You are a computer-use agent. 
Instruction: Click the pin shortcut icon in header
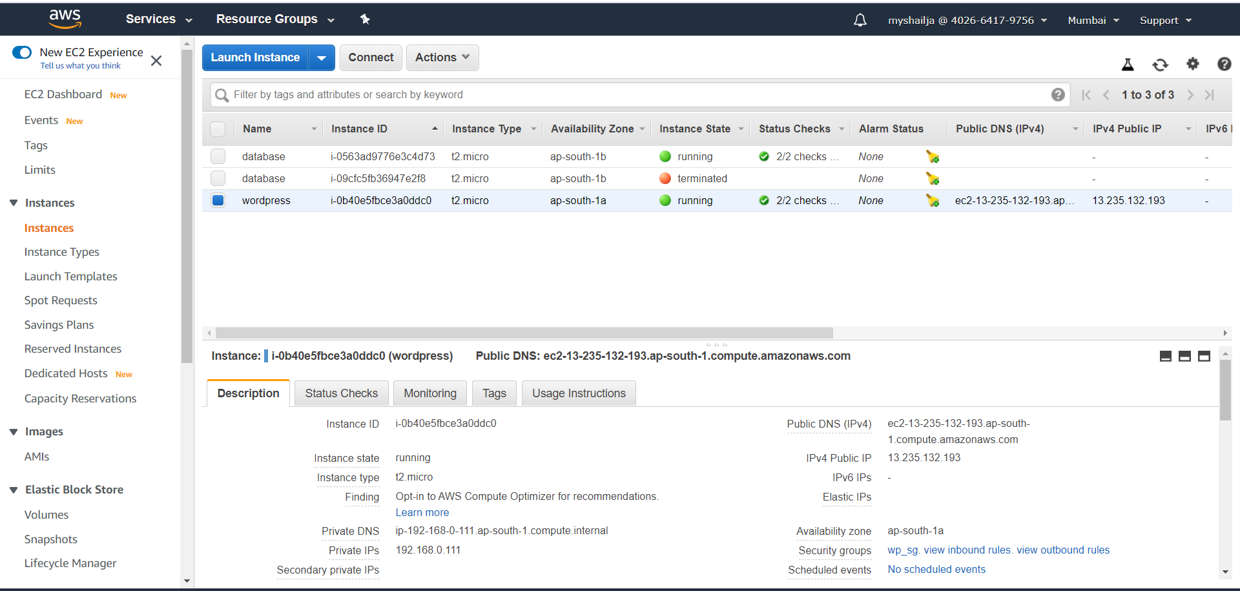tap(365, 19)
